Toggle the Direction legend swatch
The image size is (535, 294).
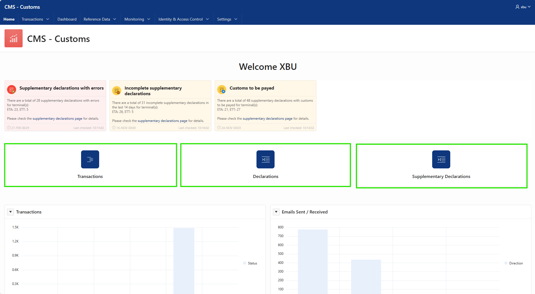click(x=506, y=263)
